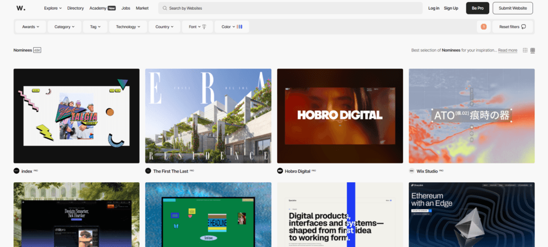The image size is (548, 247).
Task: Expand the Color filter dropdown
Action: pos(232,27)
